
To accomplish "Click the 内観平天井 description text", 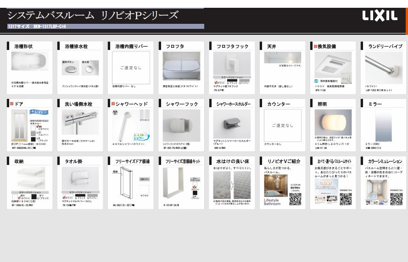I will [x=278, y=86].
